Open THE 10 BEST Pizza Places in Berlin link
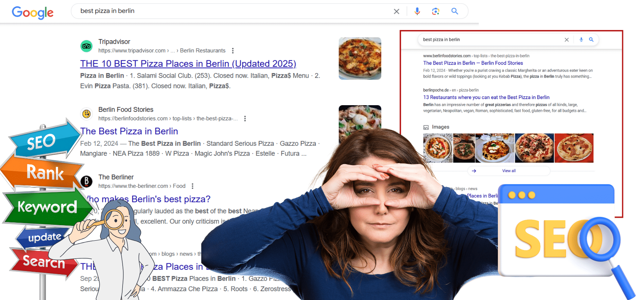 pos(188,64)
